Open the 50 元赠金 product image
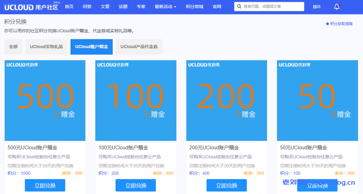 tap(317, 100)
